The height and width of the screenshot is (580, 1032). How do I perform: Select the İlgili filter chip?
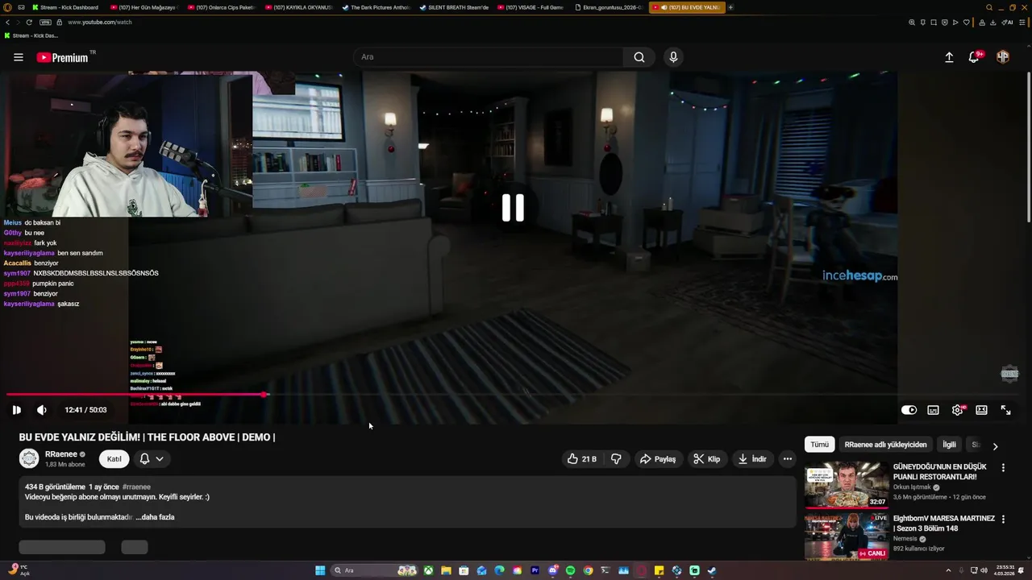pyautogui.click(x=949, y=445)
